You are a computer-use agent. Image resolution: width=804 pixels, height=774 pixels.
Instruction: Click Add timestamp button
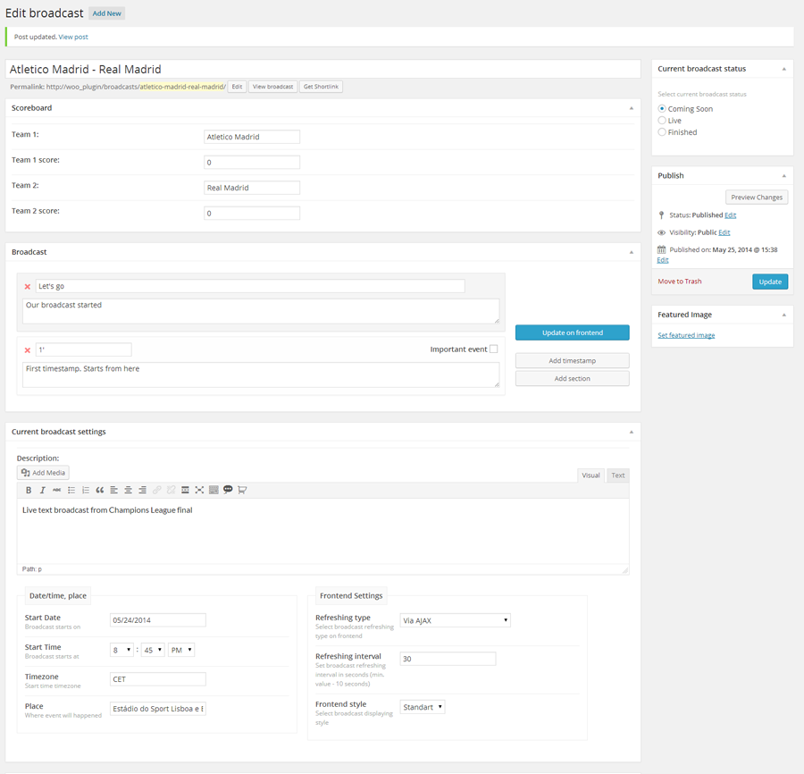[x=573, y=360]
